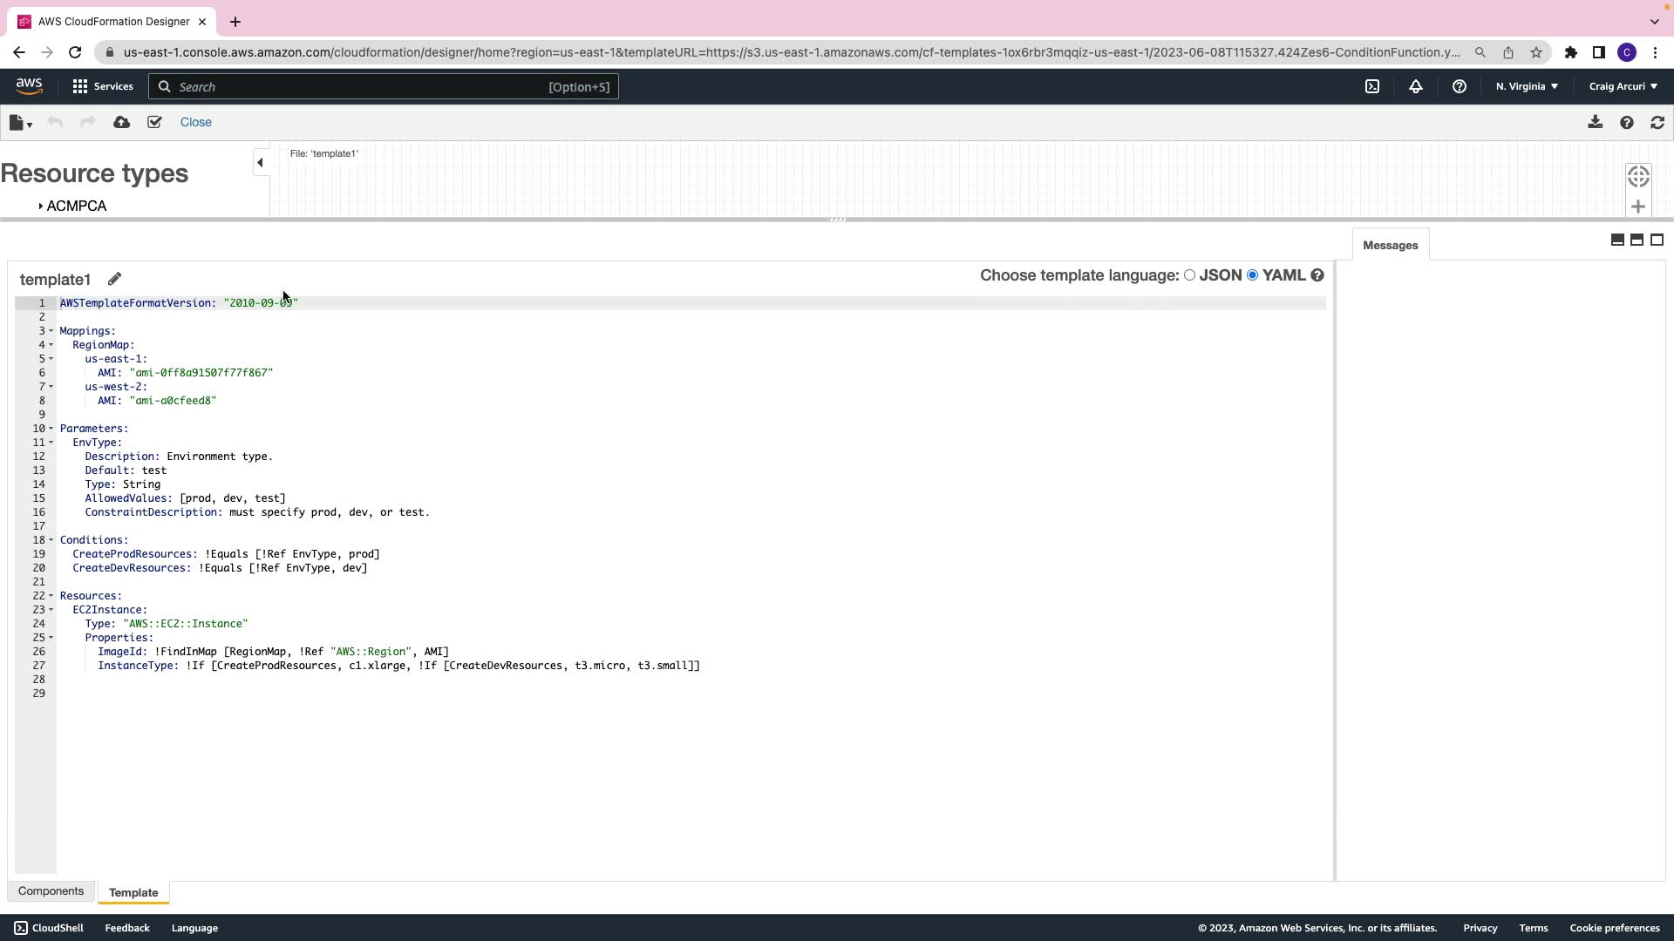The width and height of the screenshot is (1674, 941).
Task: Edit template1 name with pencil icon
Action: click(x=114, y=279)
